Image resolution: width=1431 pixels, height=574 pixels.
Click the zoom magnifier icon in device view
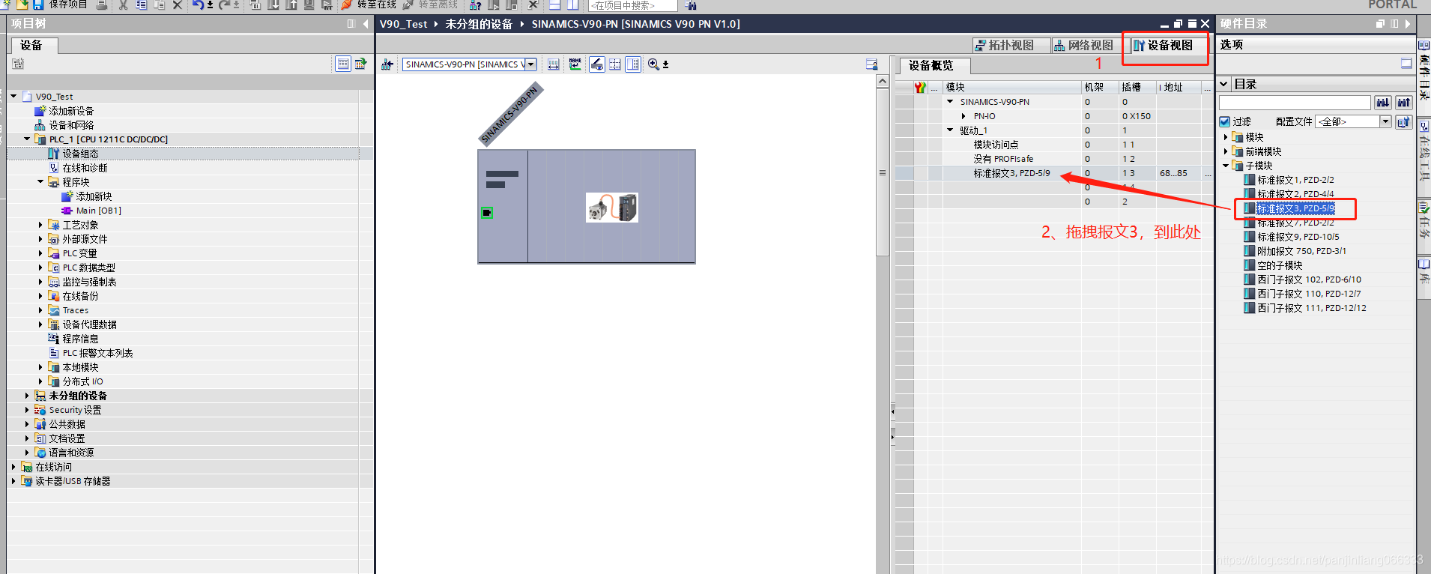pos(654,64)
